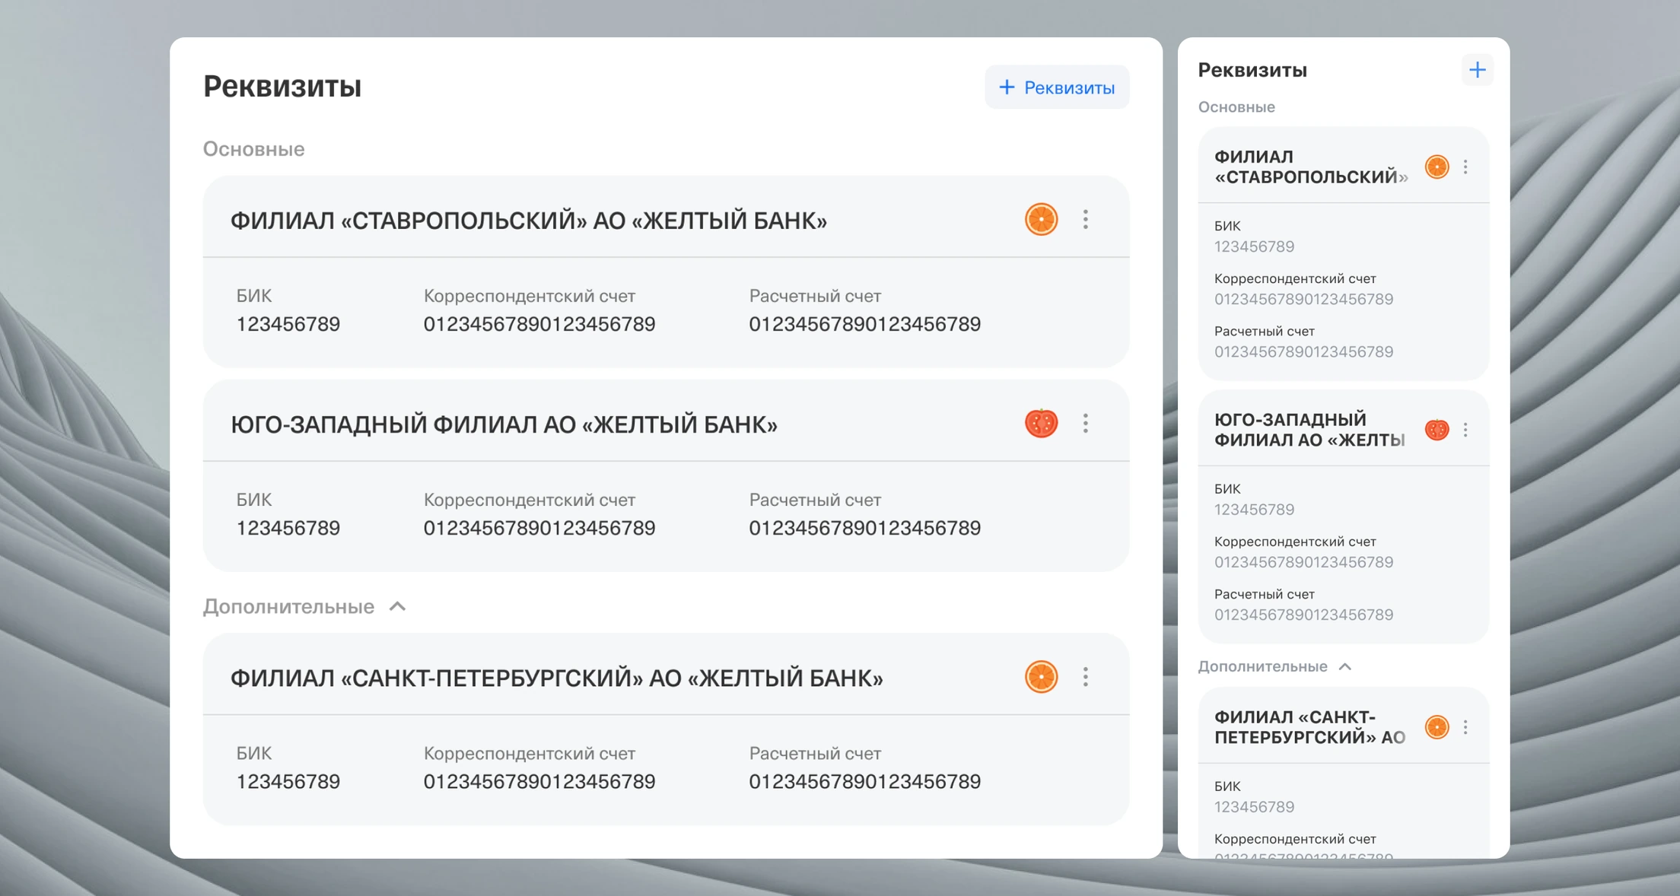Image resolution: width=1680 pixels, height=896 pixels.
Task: Click БИК value in side Ставропольский card
Action: point(1254,246)
